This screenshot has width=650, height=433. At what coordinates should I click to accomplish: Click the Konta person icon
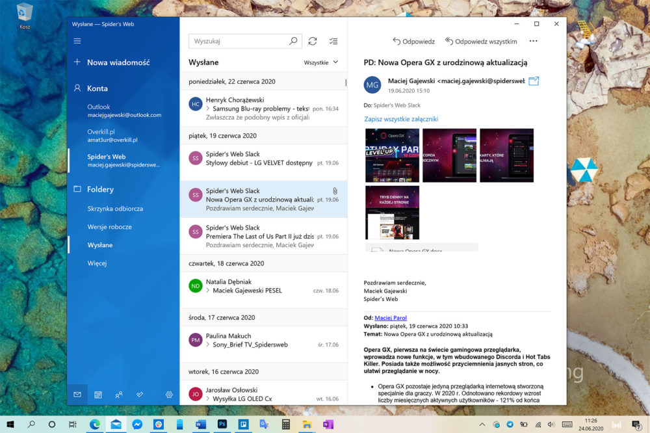pyautogui.click(x=77, y=88)
